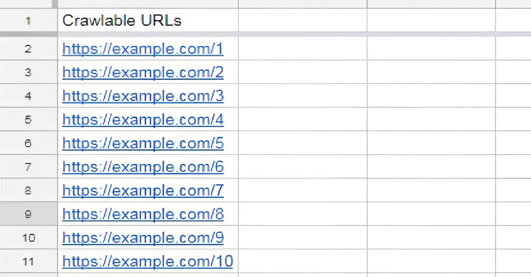Screen dimensions: 531x277
Task: Click the highlighted row 9 header
Action: pos(28,214)
